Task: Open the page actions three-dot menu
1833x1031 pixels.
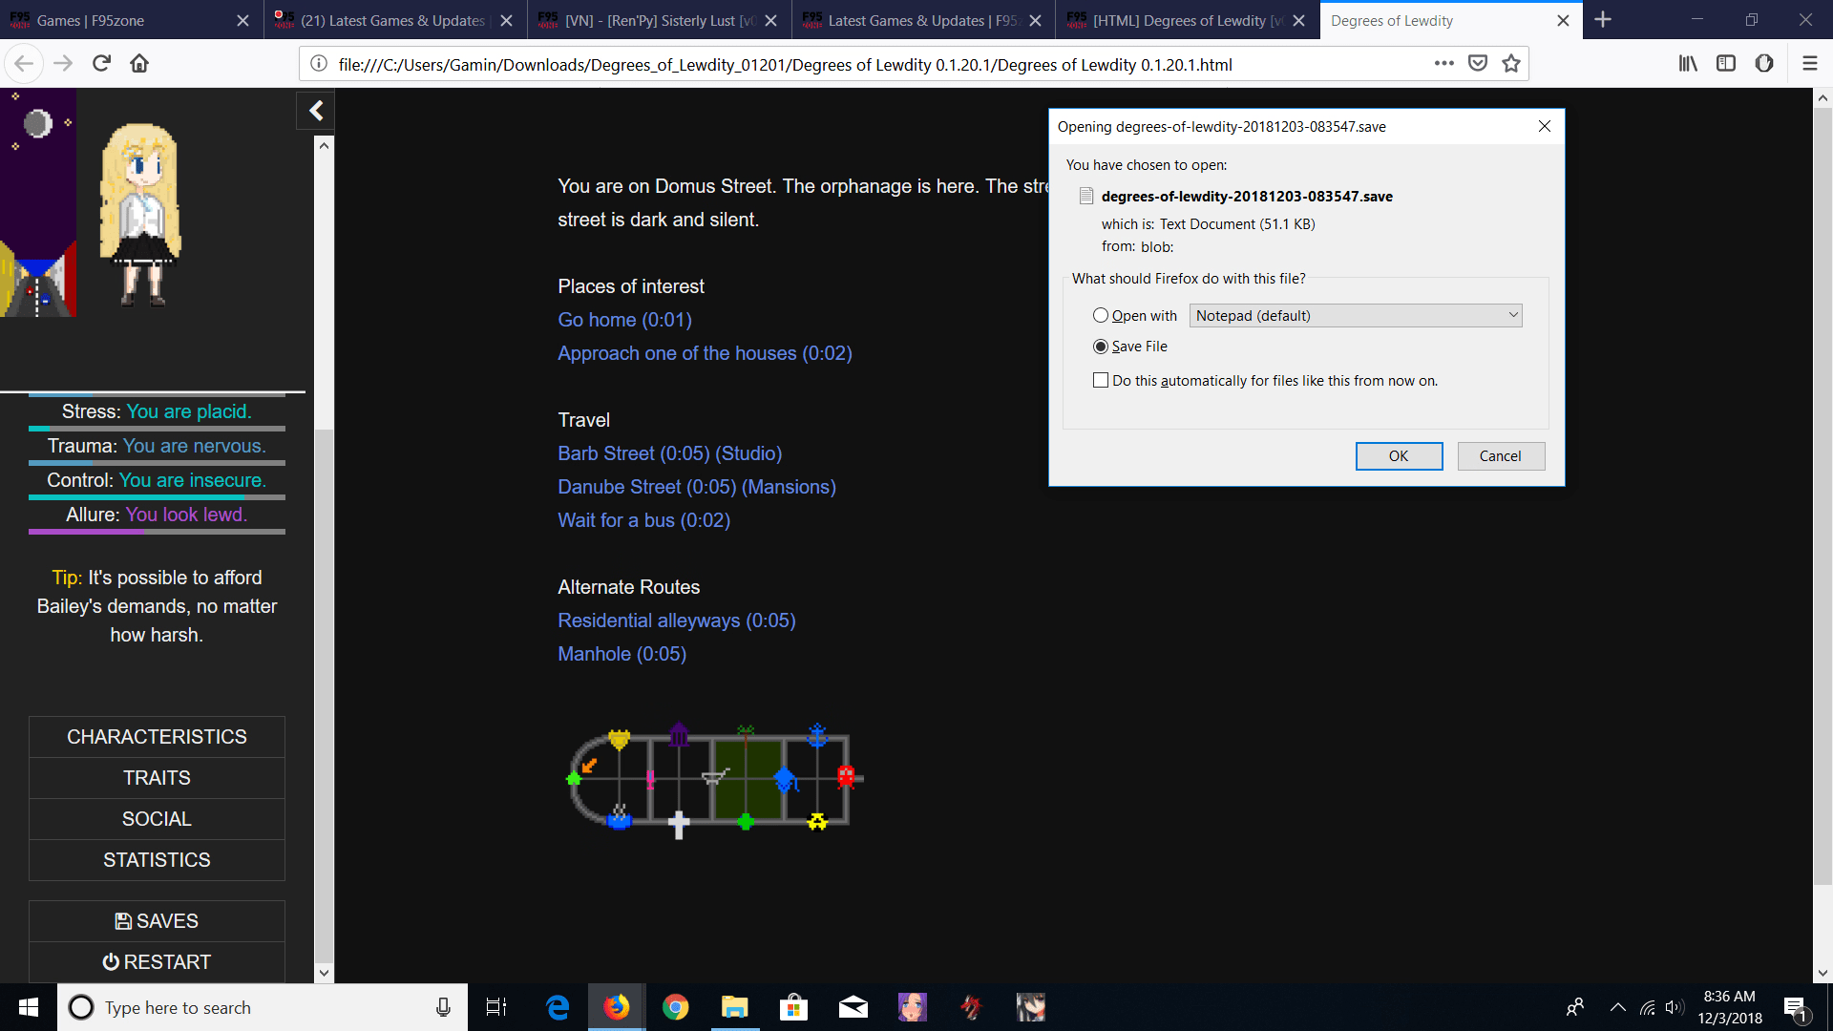Action: coord(1443,64)
